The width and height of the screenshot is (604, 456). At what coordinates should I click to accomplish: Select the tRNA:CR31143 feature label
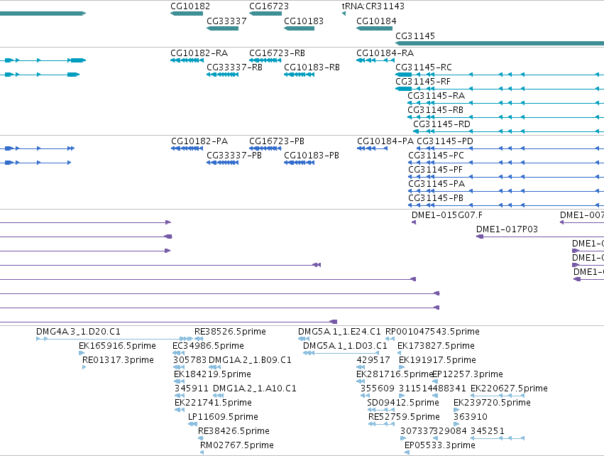coord(373,6)
